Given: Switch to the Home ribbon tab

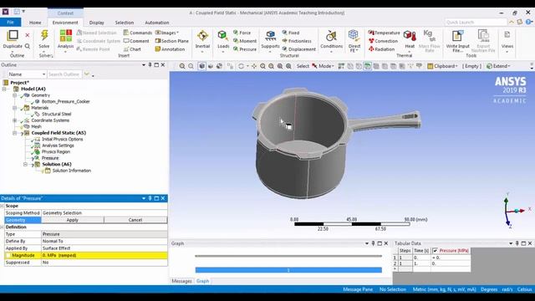Looking at the screenshot, I should point(35,23).
